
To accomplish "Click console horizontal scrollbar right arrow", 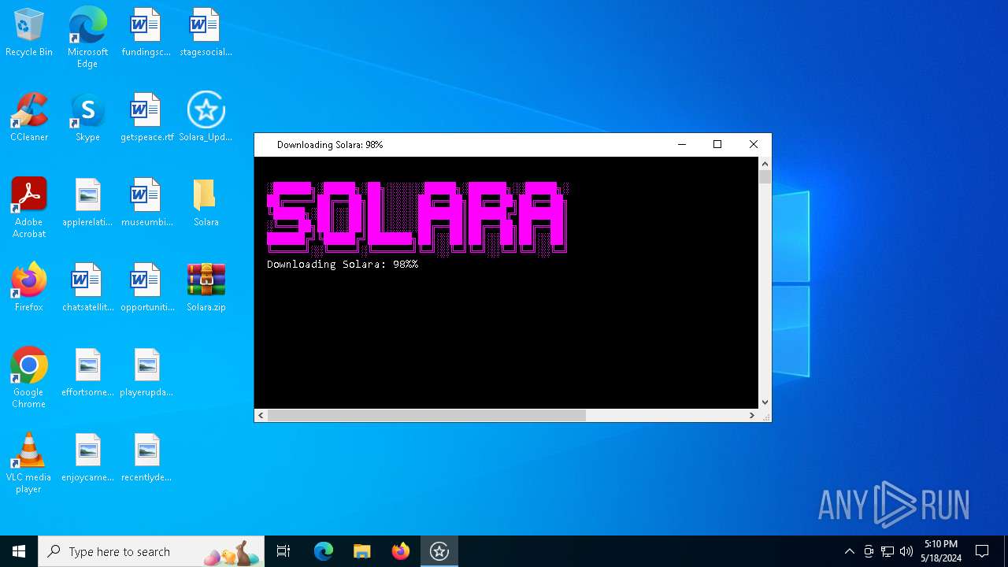I will [x=751, y=415].
